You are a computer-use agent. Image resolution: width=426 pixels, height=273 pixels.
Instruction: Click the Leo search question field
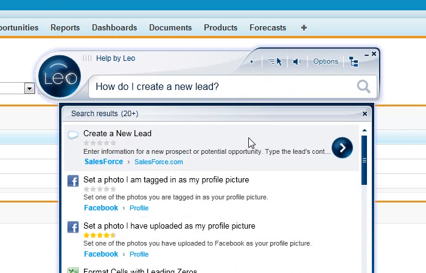(x=219, y=87)
